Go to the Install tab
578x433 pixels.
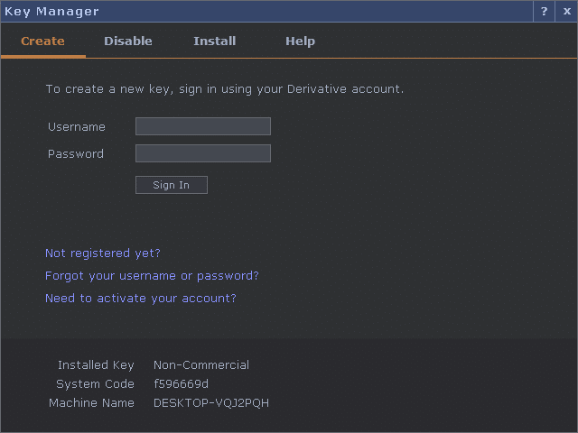click(x=215, y=41)
